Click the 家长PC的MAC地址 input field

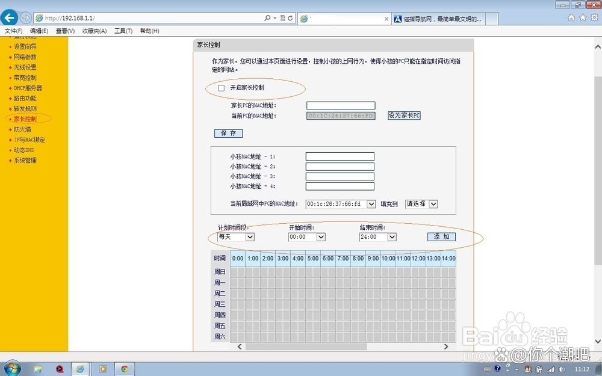341,105
